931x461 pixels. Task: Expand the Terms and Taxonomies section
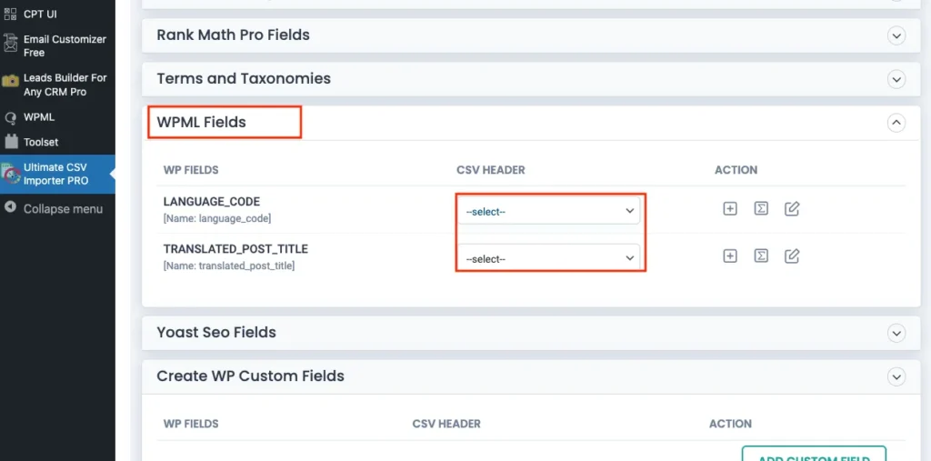pyautogui.click(x=896, y=79)
